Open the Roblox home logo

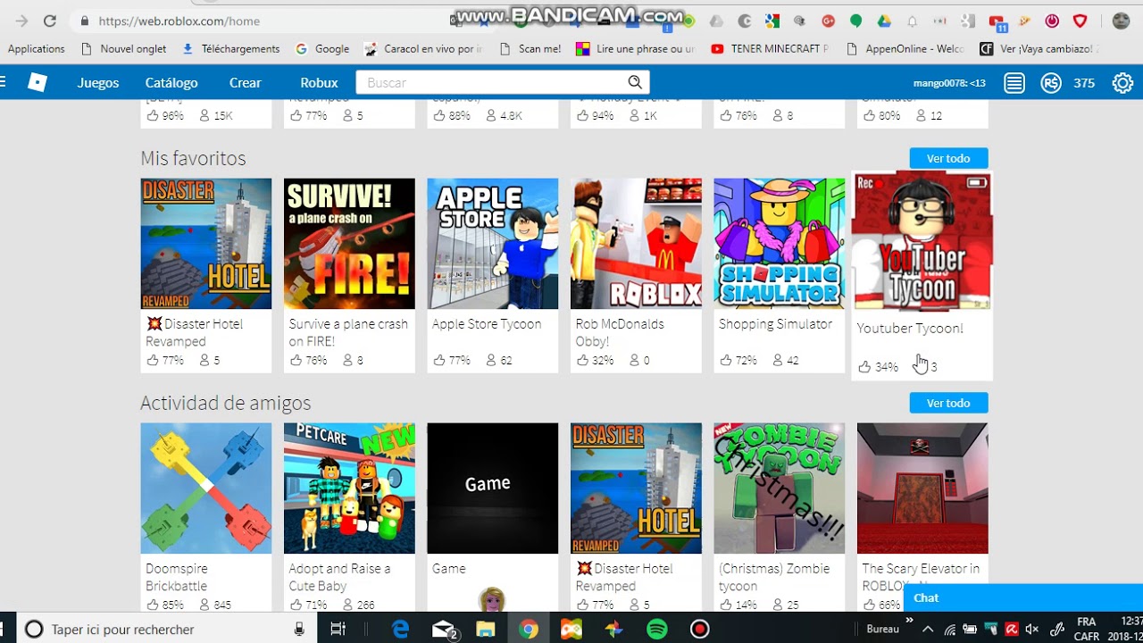point(37,82)
